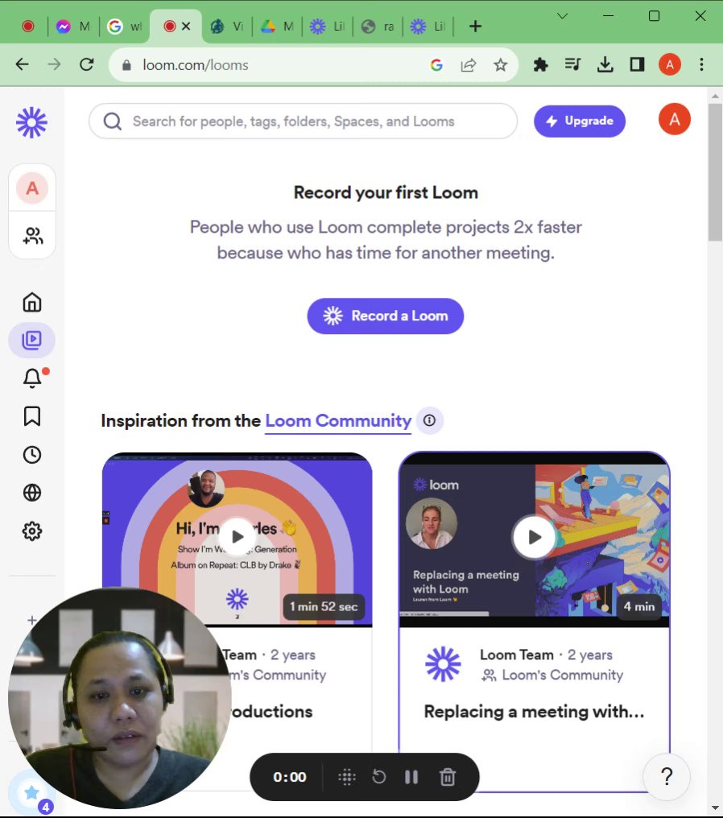Click the webcam bubble overlay
Viewport: 723px width, 818px height.
click(x=120, y=698)
